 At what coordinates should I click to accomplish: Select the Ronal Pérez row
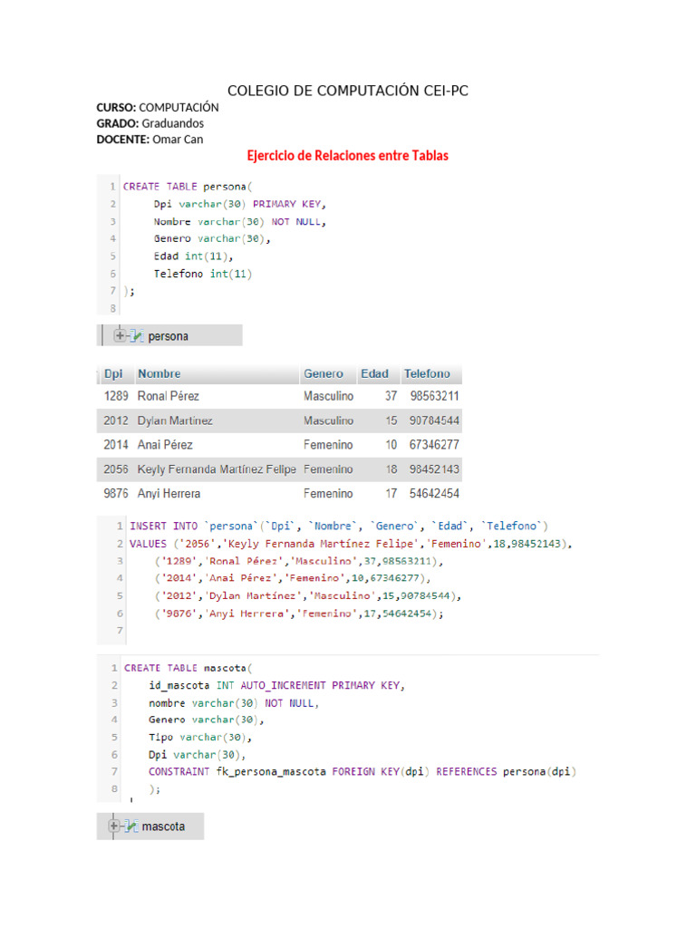tap(279, 396)
